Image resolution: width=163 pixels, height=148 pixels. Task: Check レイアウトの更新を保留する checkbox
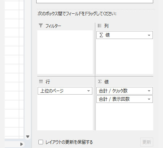coord(41,142)
